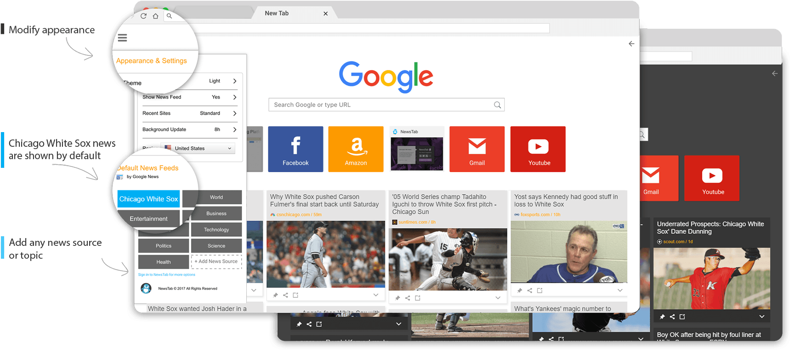Click the Search Google or type URL field

point(386,105)
